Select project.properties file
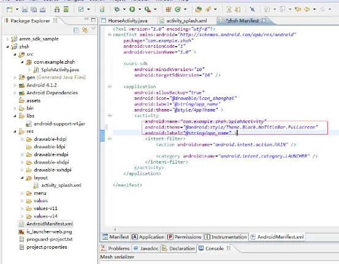 47,247
